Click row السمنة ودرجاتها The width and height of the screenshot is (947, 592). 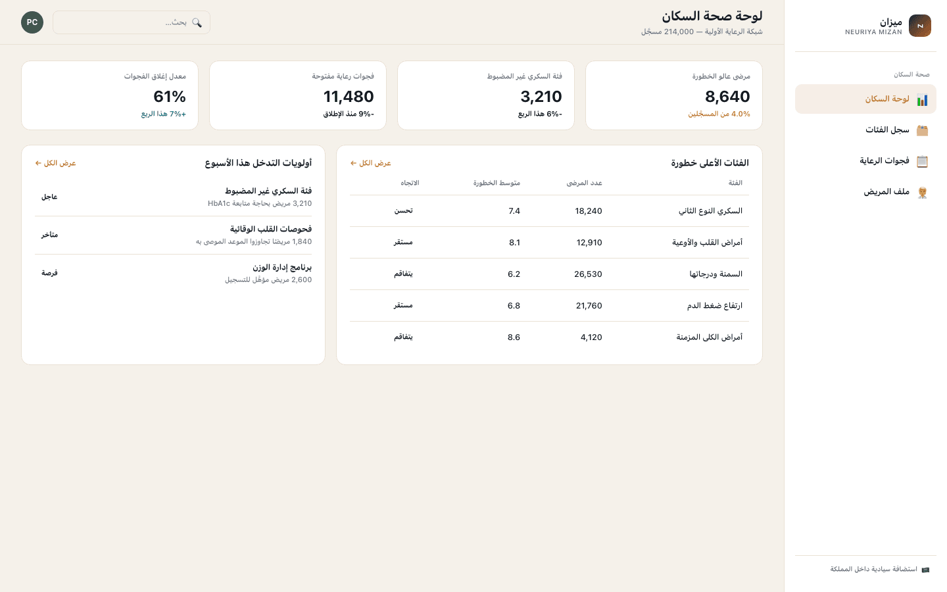pyautogui.click(x=549, y=274)
